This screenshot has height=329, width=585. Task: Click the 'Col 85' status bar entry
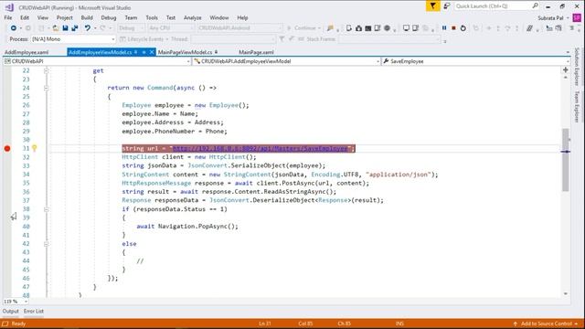pyautogui.click(x=305, y=324)
